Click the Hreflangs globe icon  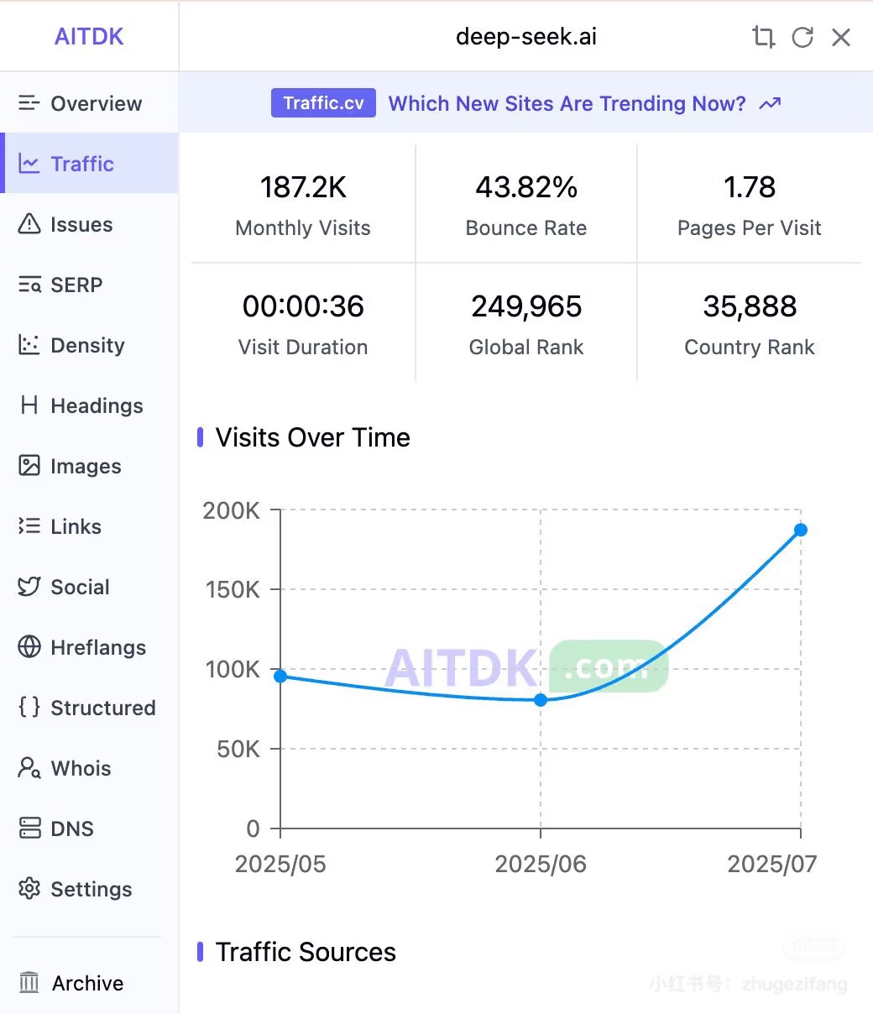[x=29, y=647]
